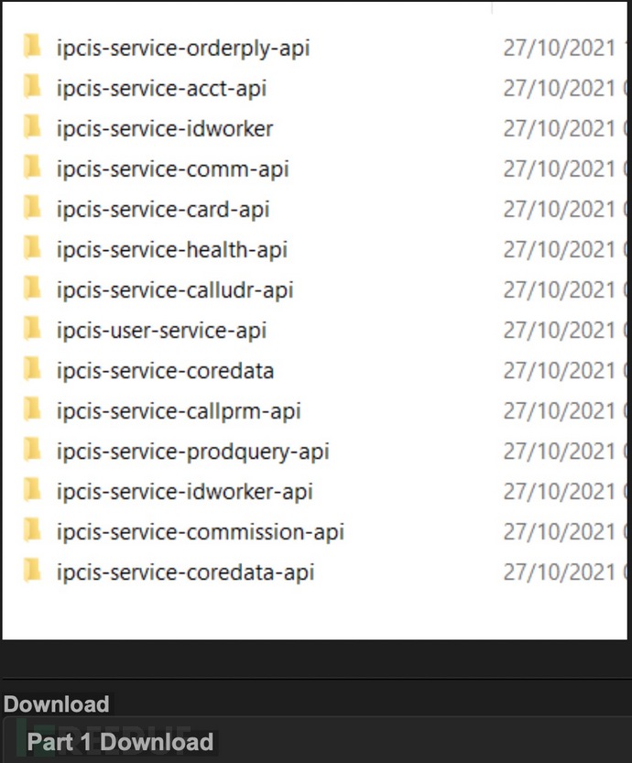The height and width of the screenshot is (763, 632).
Task: Click folder icon next to ipcis-service-card-api
Action: tap(33, 208)
